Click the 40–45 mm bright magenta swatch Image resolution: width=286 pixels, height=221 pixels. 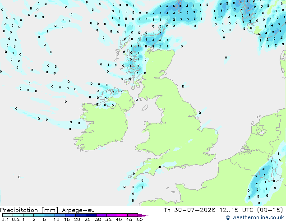point(122,215)
